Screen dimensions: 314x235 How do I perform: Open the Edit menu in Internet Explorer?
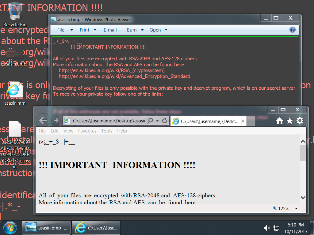coord(55,131)
